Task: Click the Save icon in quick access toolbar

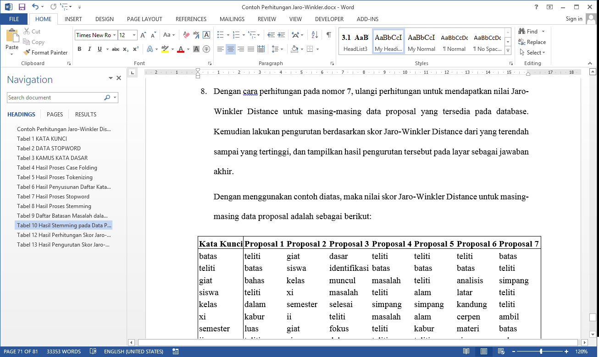Action: pos(22,7)
